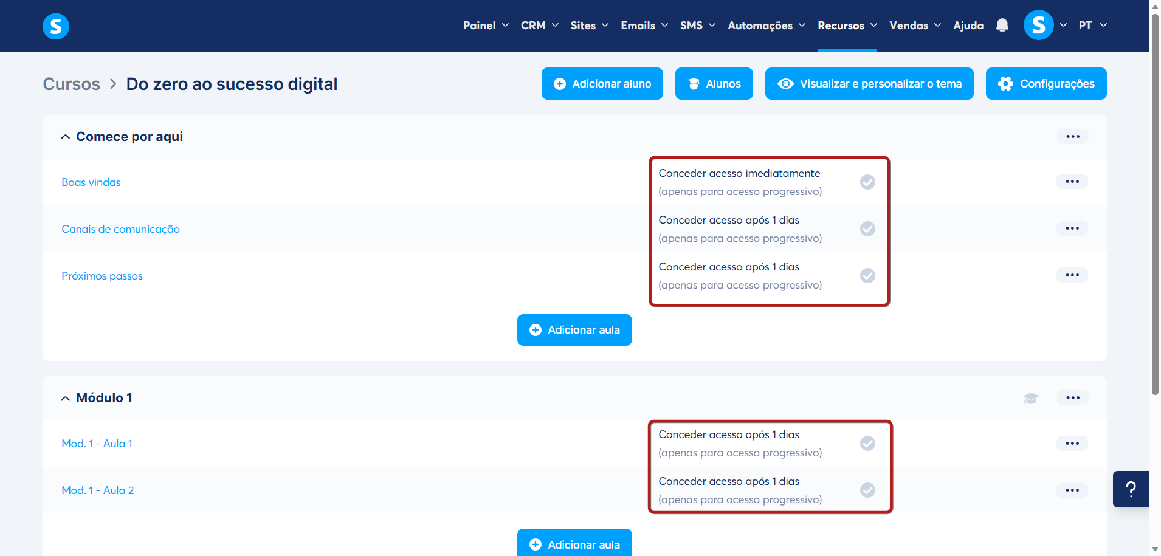Viewport: 1161px width, 556px height.
Task: Open the Painel dropdown menu
Action: (x=486, y=26)
